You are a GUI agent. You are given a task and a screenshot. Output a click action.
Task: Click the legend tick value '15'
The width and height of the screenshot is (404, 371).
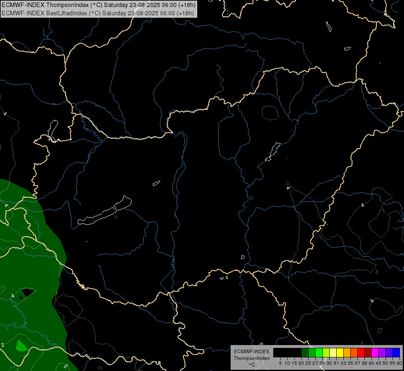coord(294,363)
